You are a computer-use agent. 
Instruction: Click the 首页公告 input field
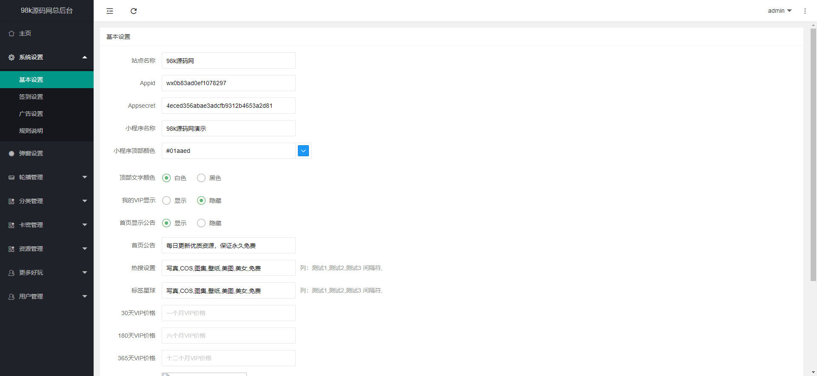click(x=229, y=245)
